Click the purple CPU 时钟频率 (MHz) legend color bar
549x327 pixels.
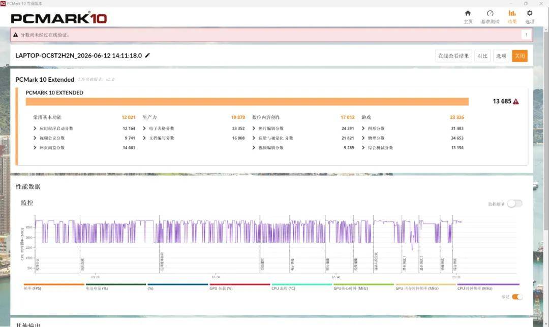click(x=488, y=284)
